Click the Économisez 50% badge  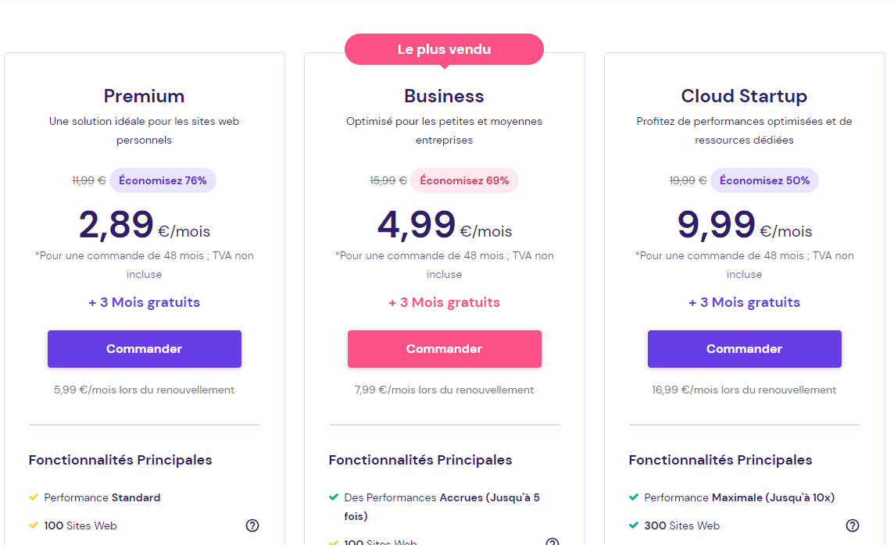(764, 180)
